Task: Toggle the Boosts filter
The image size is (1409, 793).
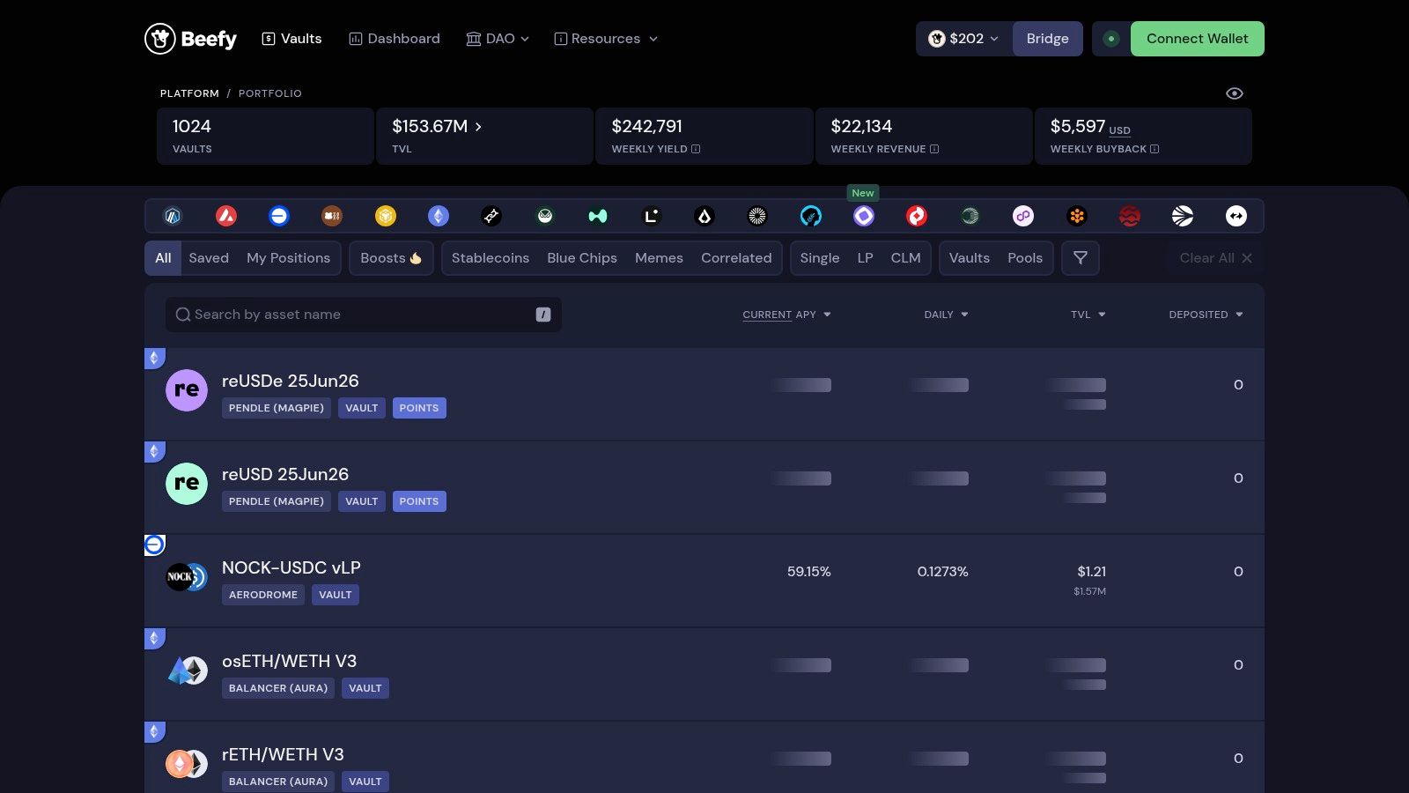Action: pos(391,258)
